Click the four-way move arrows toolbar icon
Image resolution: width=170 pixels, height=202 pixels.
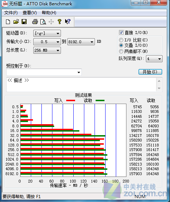[51, 22]
